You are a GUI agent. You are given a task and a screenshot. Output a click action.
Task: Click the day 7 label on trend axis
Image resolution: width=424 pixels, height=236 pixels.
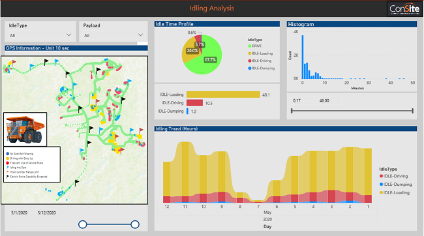click(258, 207)
